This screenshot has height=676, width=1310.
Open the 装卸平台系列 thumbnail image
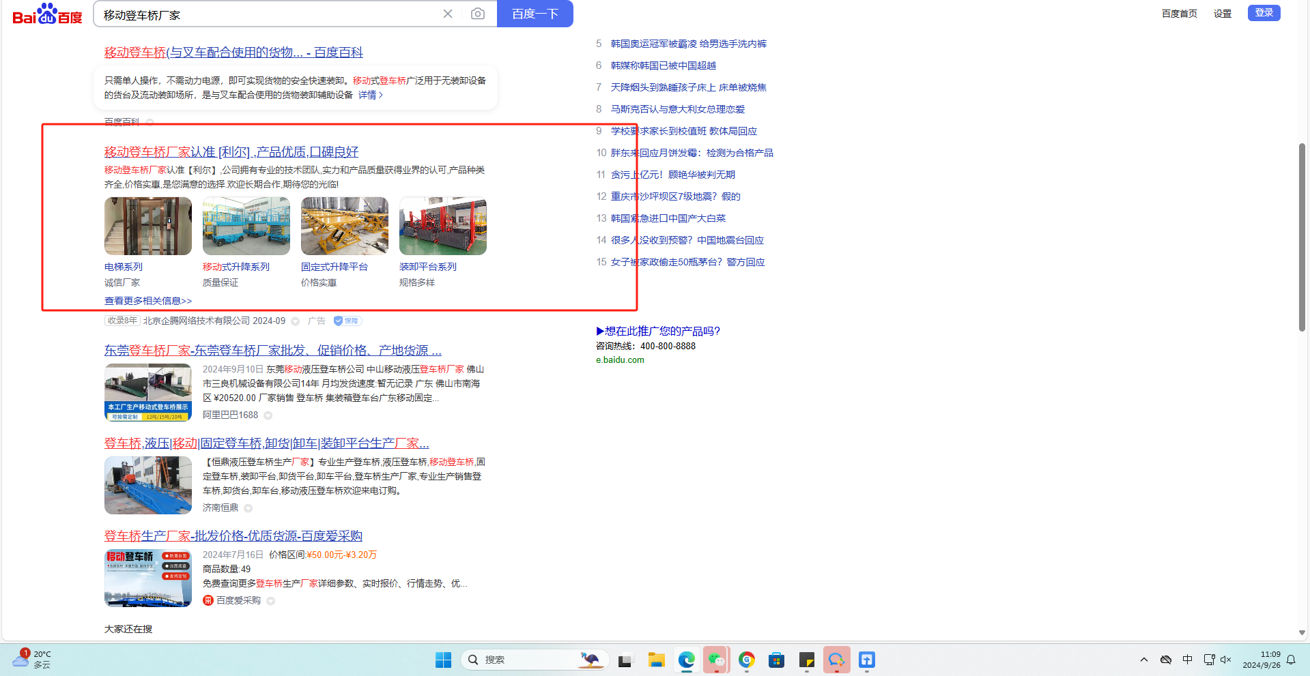coord(443,226)
